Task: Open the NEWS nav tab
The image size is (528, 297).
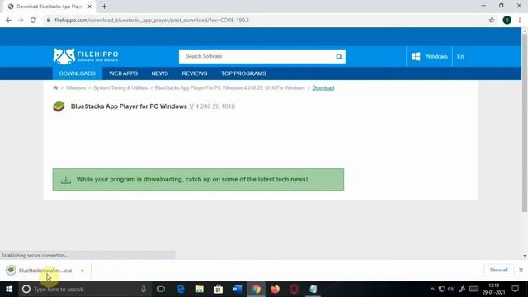Action: tap(159, 73)
